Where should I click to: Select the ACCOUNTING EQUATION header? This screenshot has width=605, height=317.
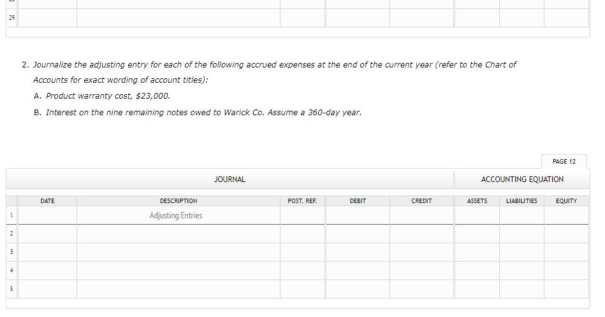tap(521, 180)
